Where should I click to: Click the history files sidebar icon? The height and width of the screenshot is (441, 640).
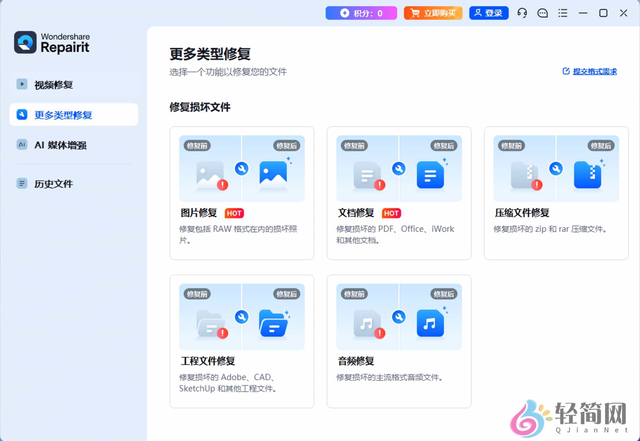[22, 183]
